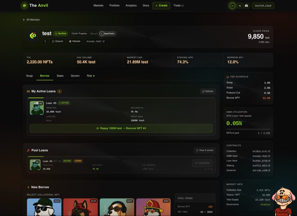Screen dimensions: 297x216
Task: Open Governor contract external link icon
Action: [269, 170]
